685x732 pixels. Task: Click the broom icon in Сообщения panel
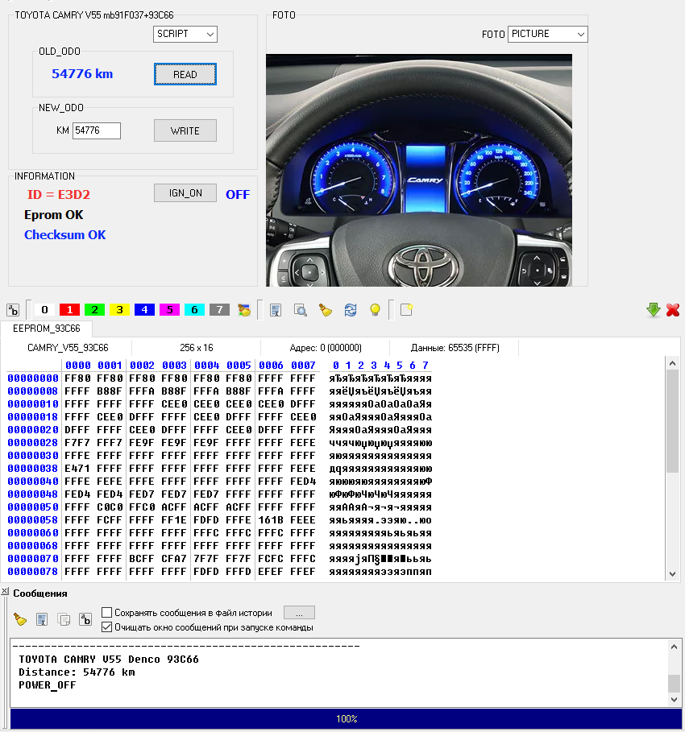point(20,619)
